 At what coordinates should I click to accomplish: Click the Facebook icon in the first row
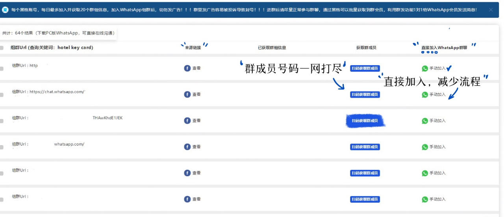187,68
